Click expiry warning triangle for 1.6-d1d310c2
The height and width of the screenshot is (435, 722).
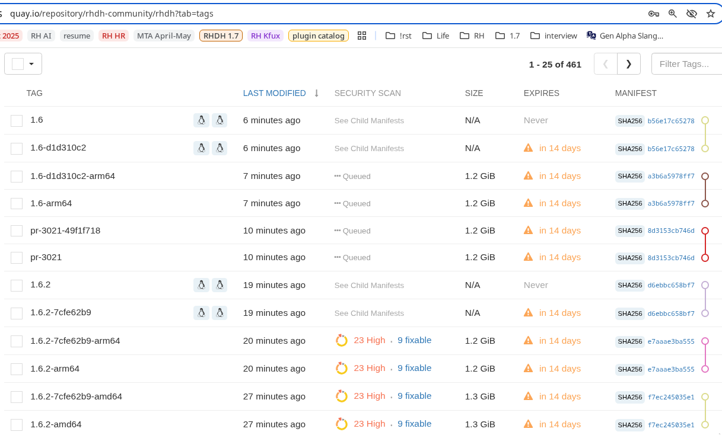(x=528, y=148)
